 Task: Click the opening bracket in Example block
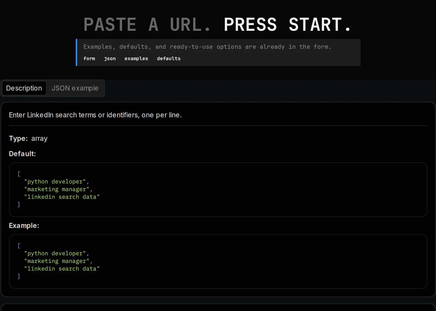[19, 246]
